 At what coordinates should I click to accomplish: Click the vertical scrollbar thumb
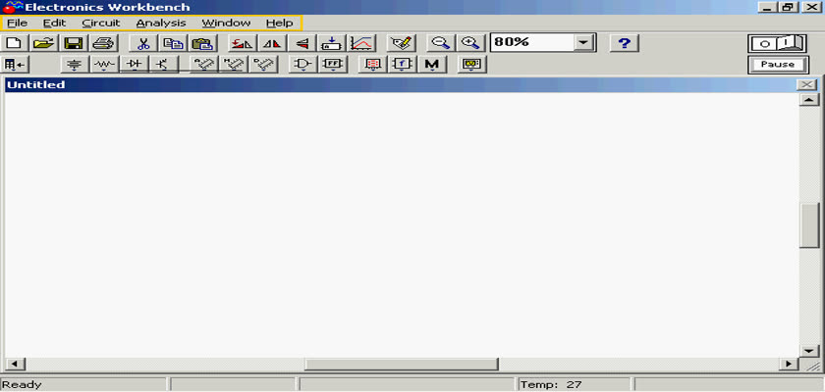pyautogui.click(x=809, y=225)
